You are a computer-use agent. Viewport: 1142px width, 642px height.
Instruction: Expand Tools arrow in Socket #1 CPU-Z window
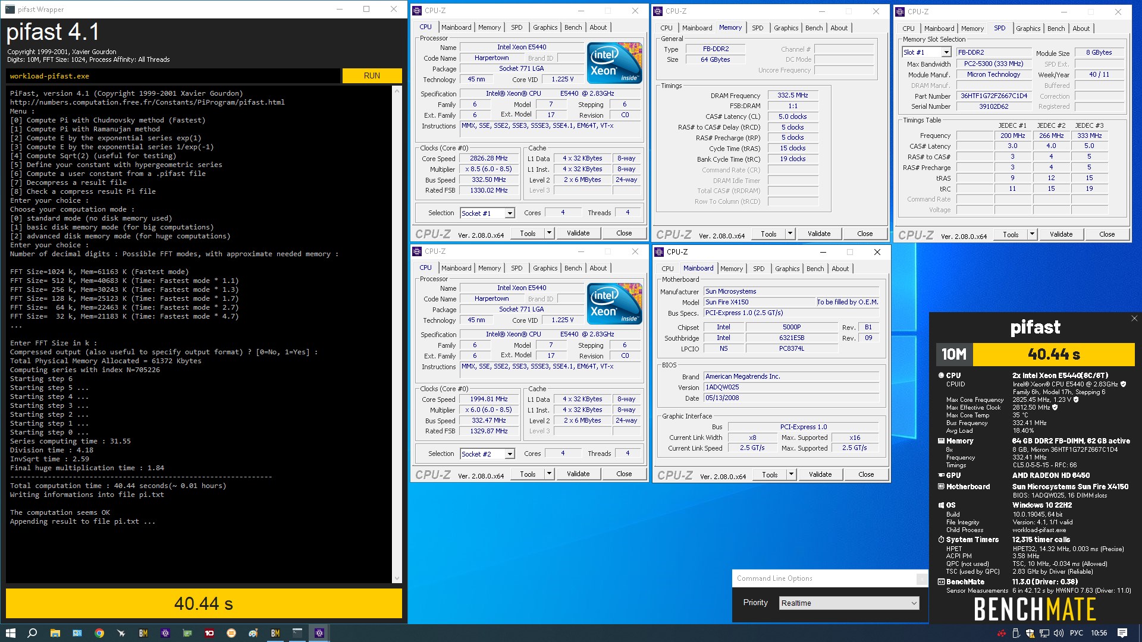[x=550, y=233]
